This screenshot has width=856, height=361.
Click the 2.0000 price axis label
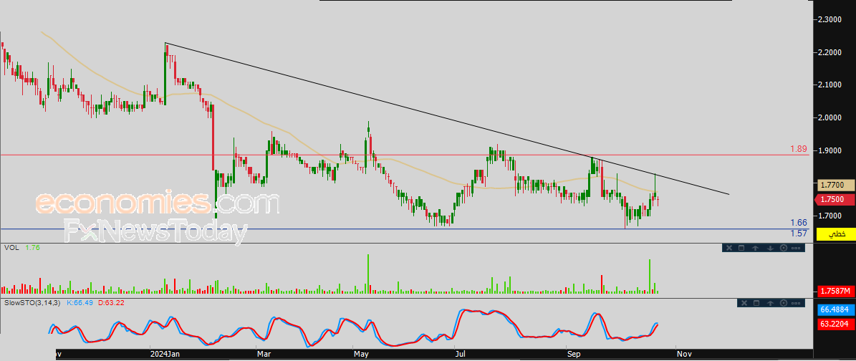click(x=829, y=118)
